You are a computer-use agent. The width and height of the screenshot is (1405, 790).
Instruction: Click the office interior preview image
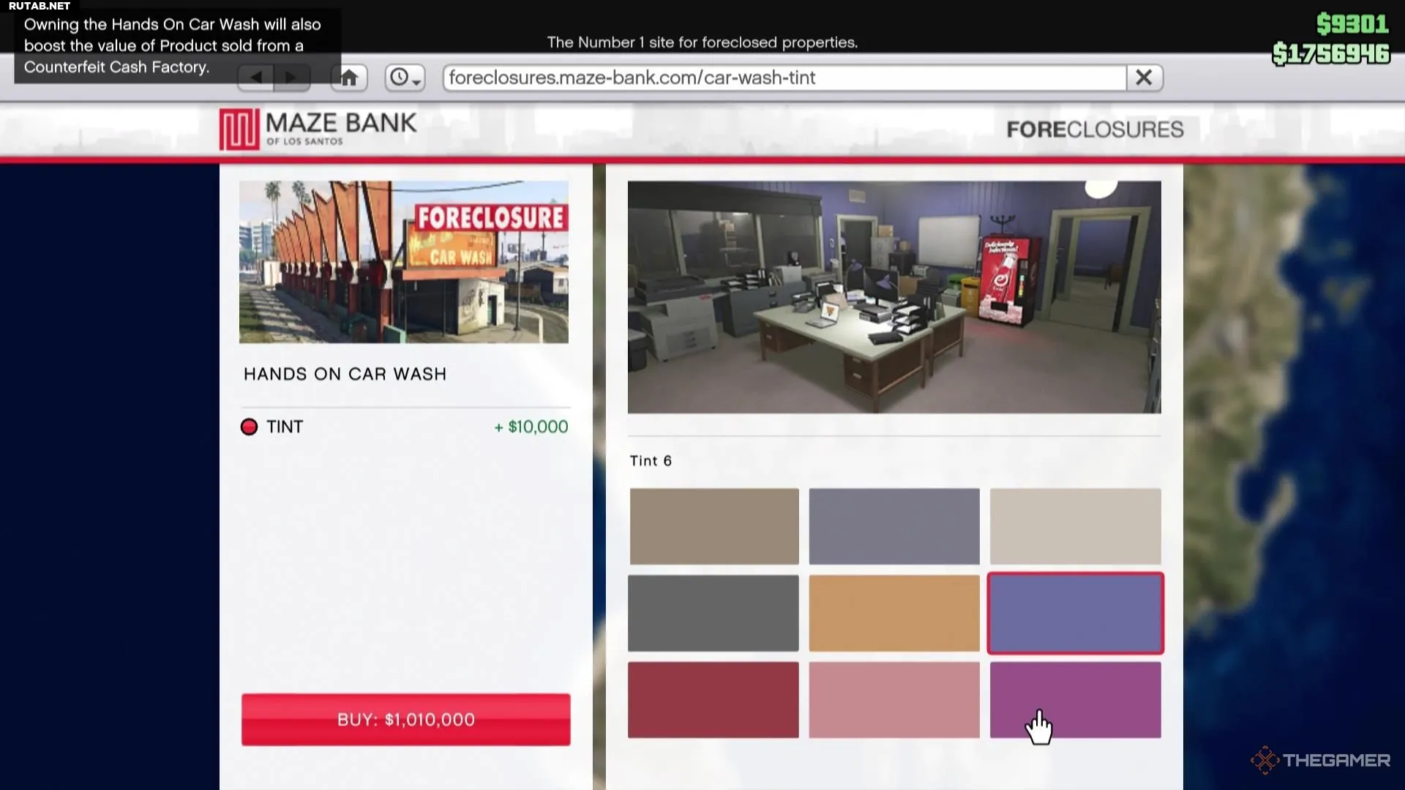tap(894, 297)
